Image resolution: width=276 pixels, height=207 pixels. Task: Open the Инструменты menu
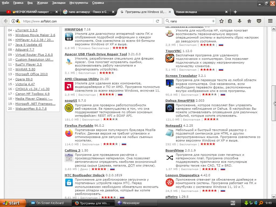coord(79,3)
